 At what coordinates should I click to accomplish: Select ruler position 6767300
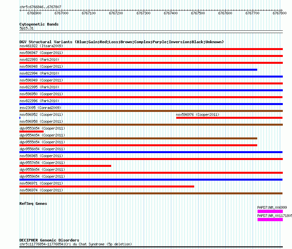[x=143, y=13]
